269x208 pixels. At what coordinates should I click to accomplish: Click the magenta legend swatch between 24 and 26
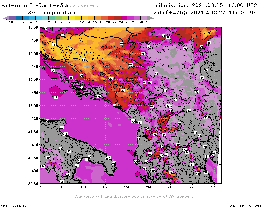[124, 18]
